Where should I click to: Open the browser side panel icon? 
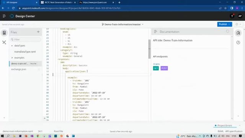(x=232, y=8)
